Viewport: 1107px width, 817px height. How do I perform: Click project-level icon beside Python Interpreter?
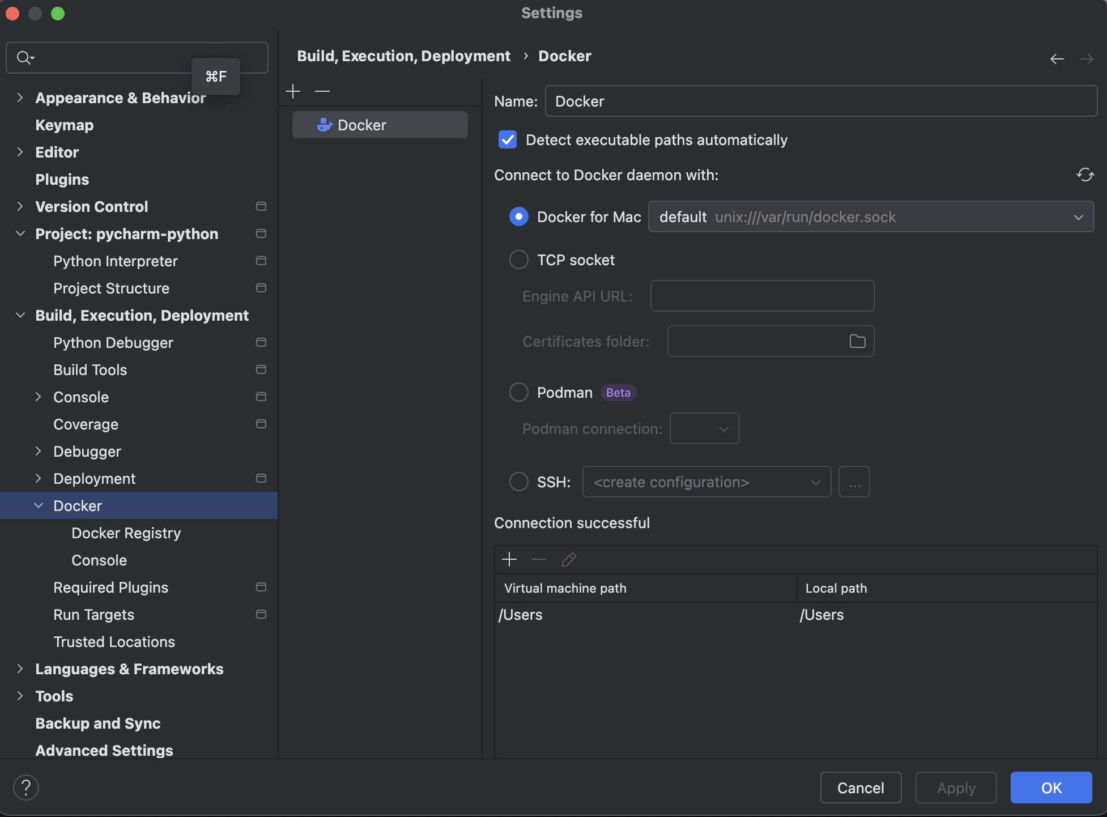coord(261,261)
